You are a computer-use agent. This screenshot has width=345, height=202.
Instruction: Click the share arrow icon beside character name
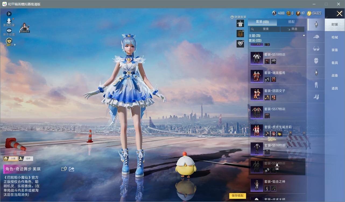(x=72, y=169)
